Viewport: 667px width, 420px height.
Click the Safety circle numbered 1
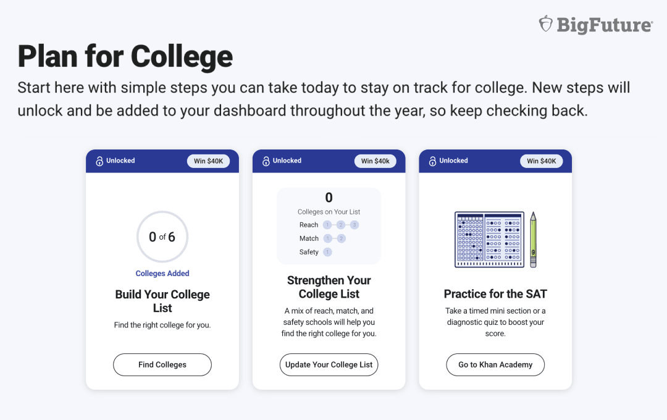point(327,252)
